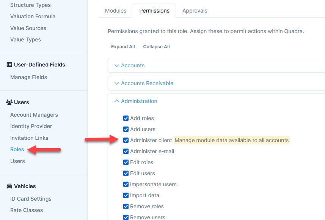Toggle the Administer client permission checkbox
The width and height of the screenshot is (325, 220).
tap(126, 140)
